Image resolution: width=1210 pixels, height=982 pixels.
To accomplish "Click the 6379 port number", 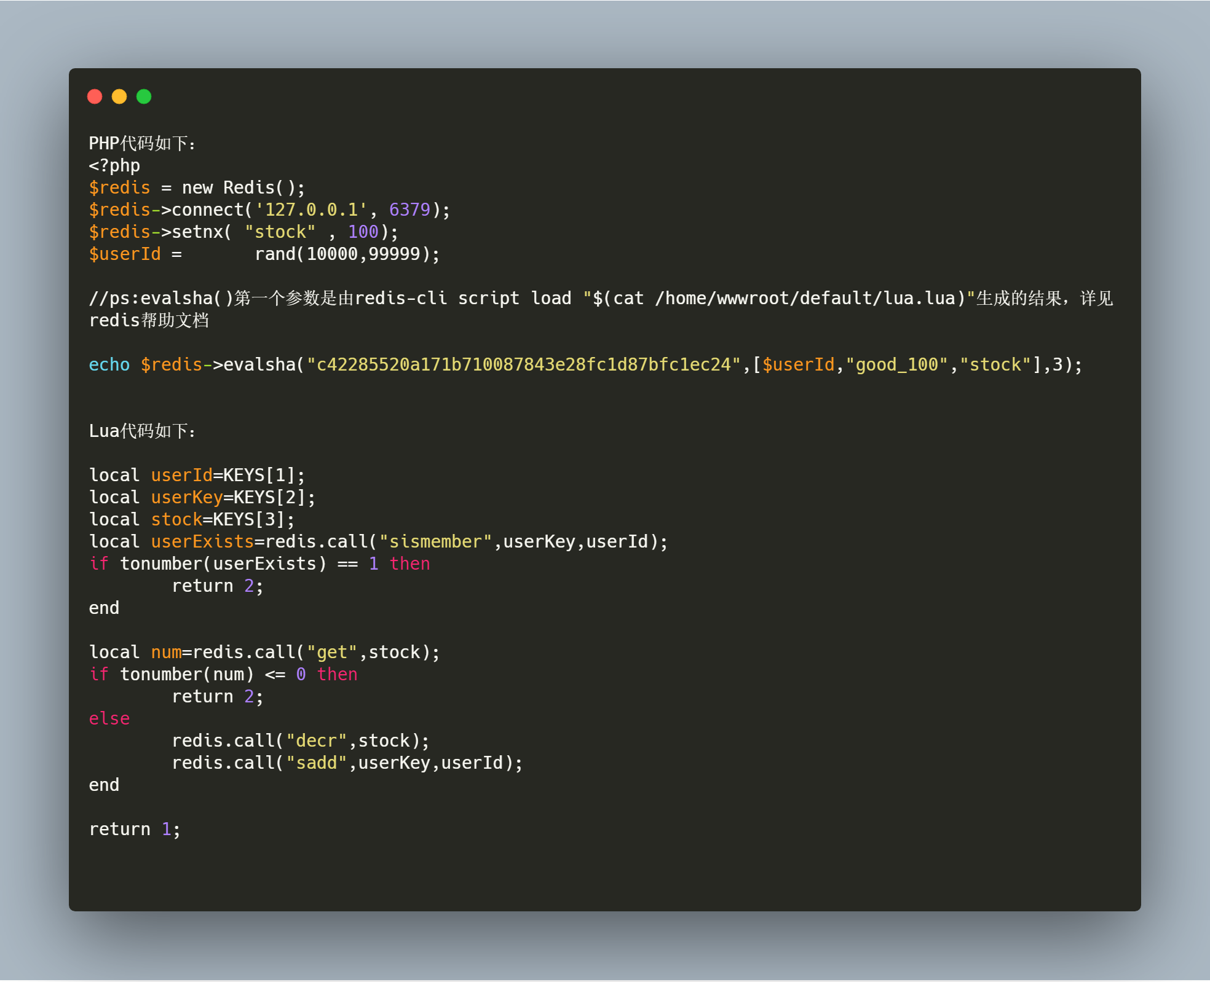I will [x=409, y=210].
